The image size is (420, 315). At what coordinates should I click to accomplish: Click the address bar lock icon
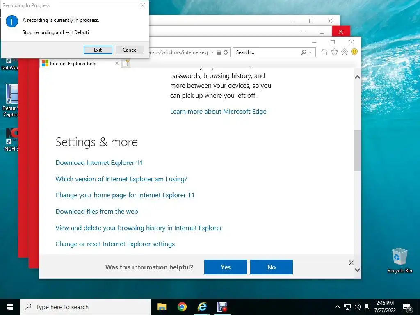point(219,52)
